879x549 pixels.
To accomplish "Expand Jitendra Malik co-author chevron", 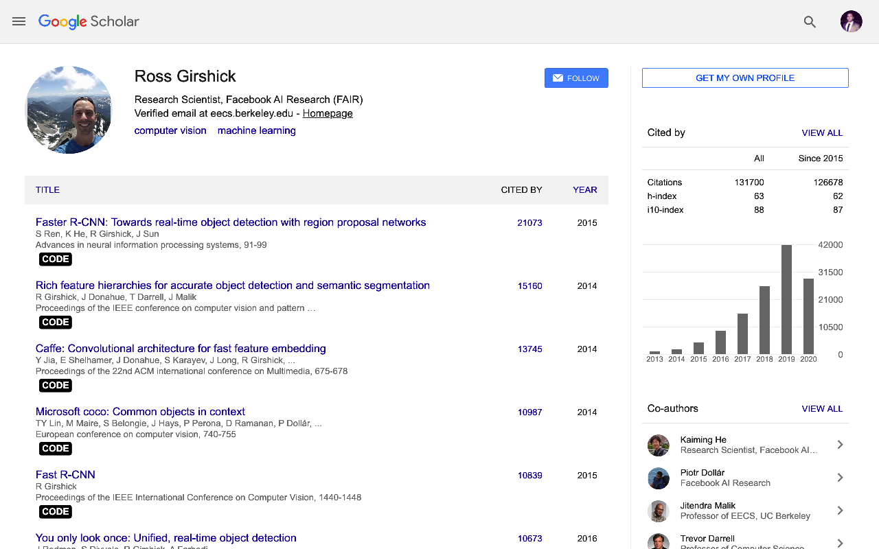I will point(840,511).
